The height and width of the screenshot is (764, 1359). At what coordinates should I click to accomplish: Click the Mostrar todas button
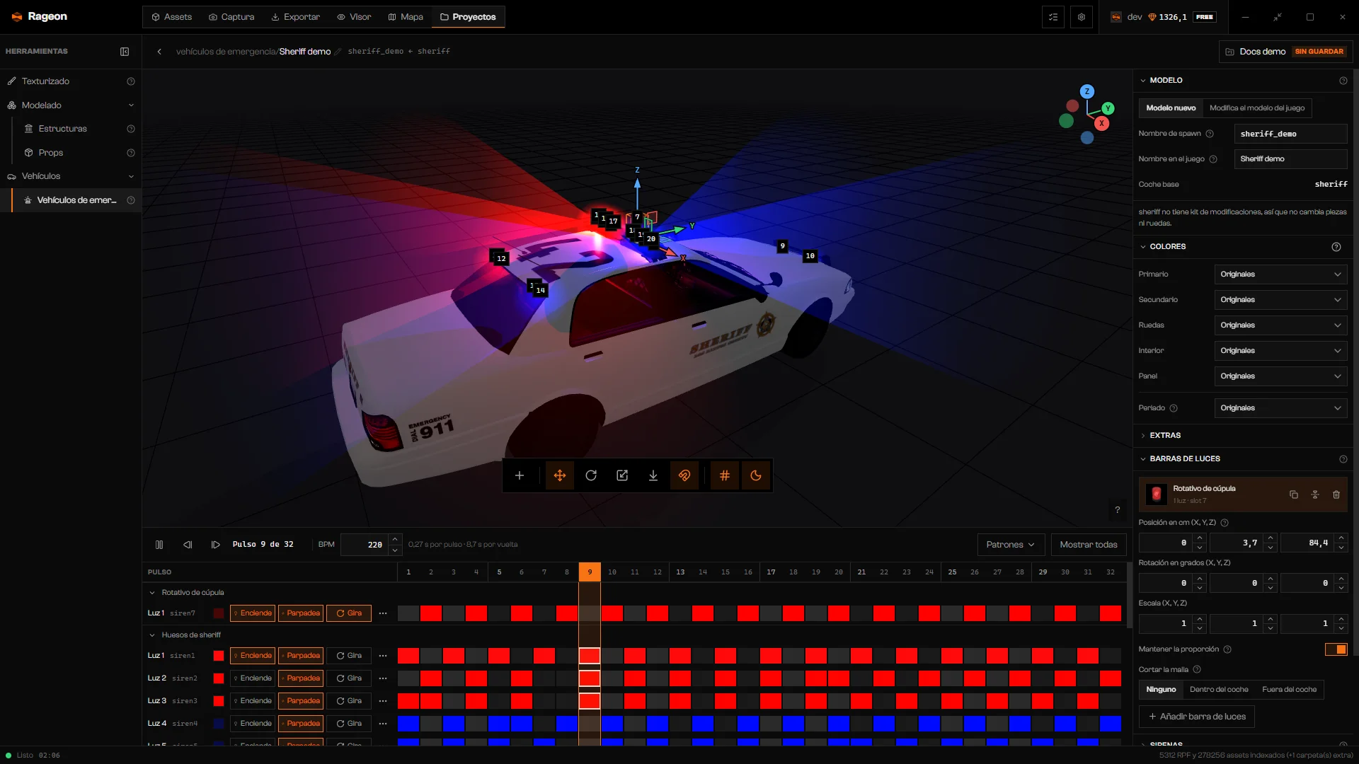[1089, 545]
